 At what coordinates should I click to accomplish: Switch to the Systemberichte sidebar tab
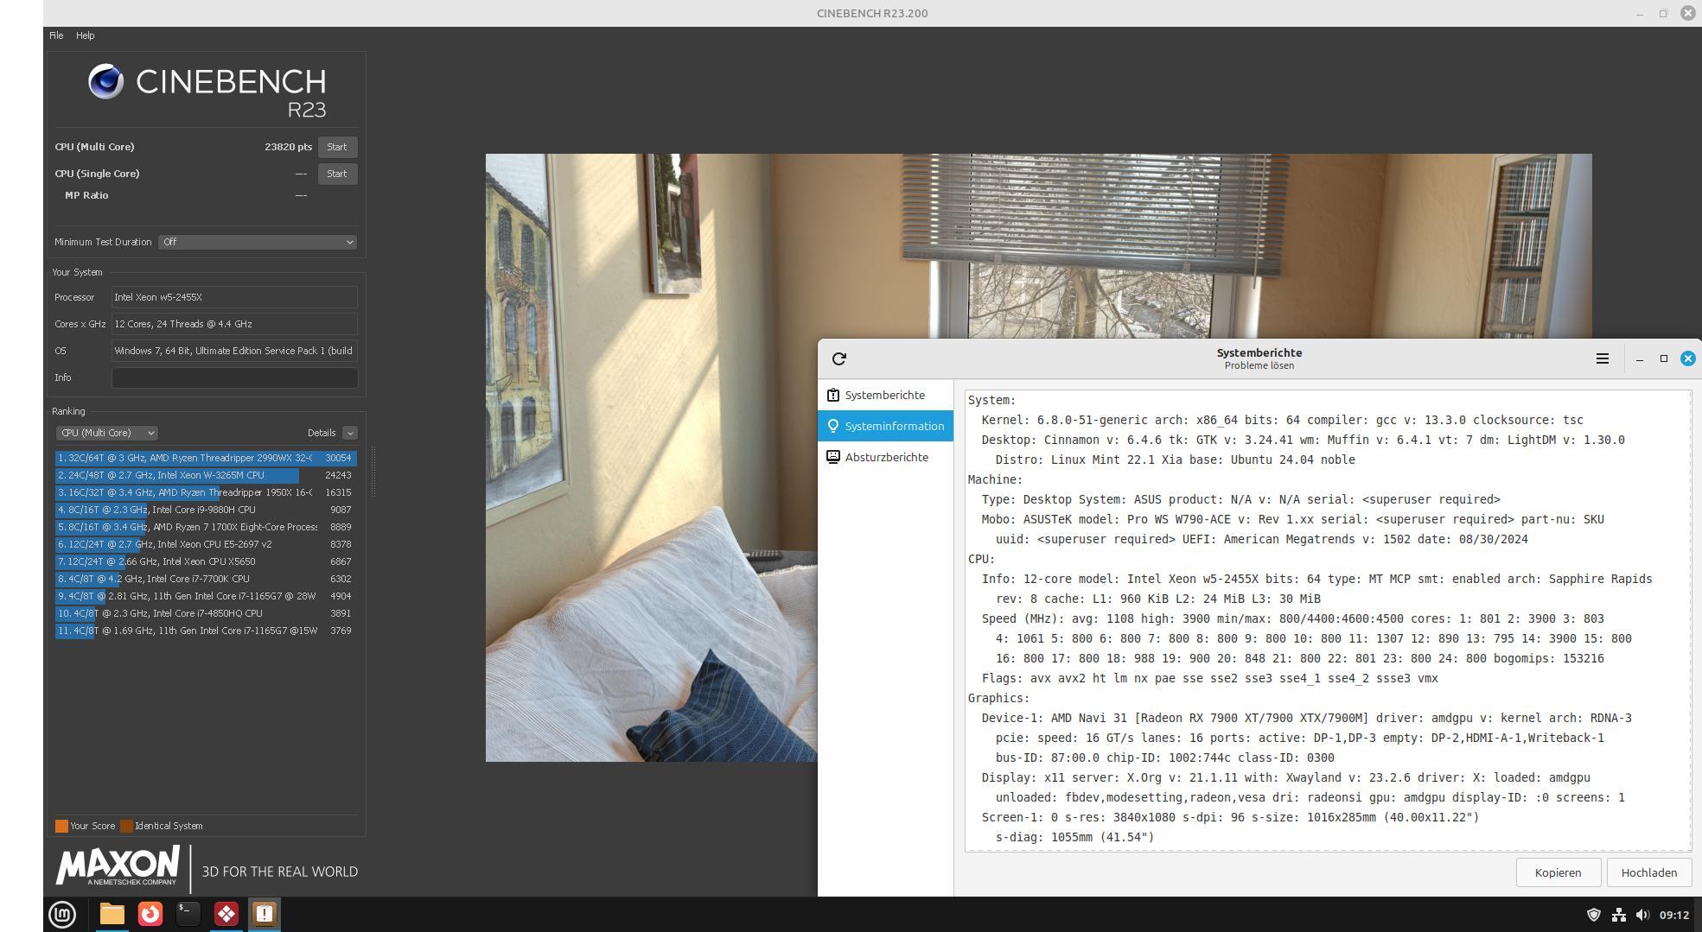click(885, 395)
